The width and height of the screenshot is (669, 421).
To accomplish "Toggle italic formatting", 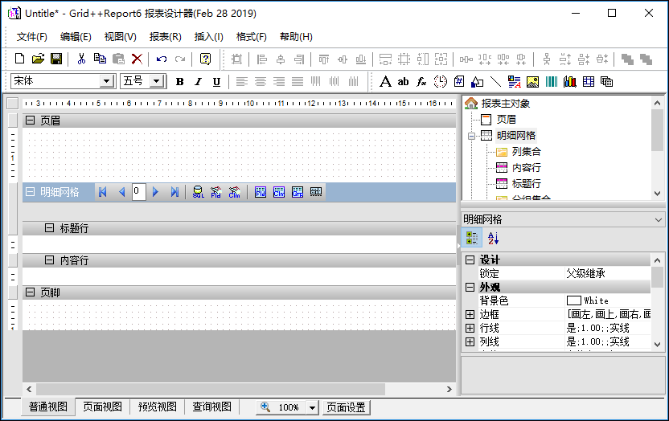I will tap(198, 81).
